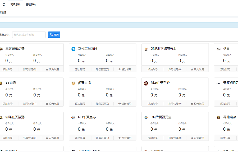Click the refresh icon in top bar
Image resolution: width=238 pixels, height=159 pixels.
[x=4, y=5]
